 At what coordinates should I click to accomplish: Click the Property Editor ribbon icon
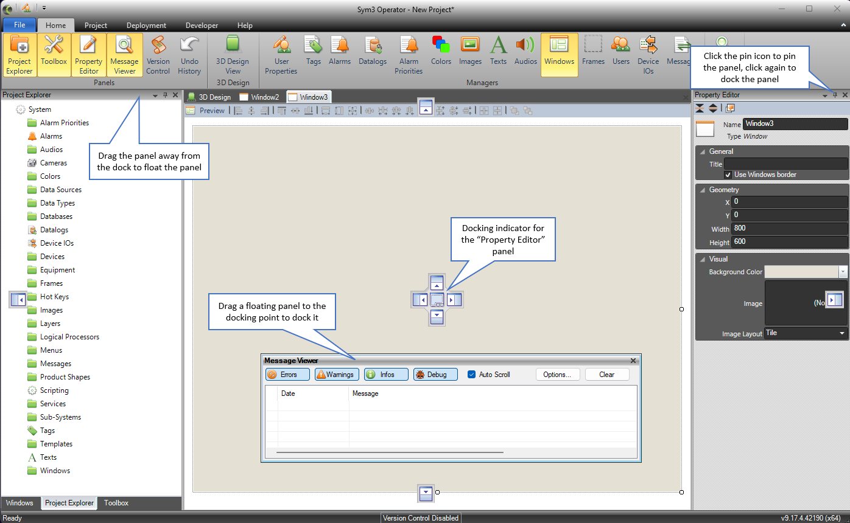[x=89, y=55]
